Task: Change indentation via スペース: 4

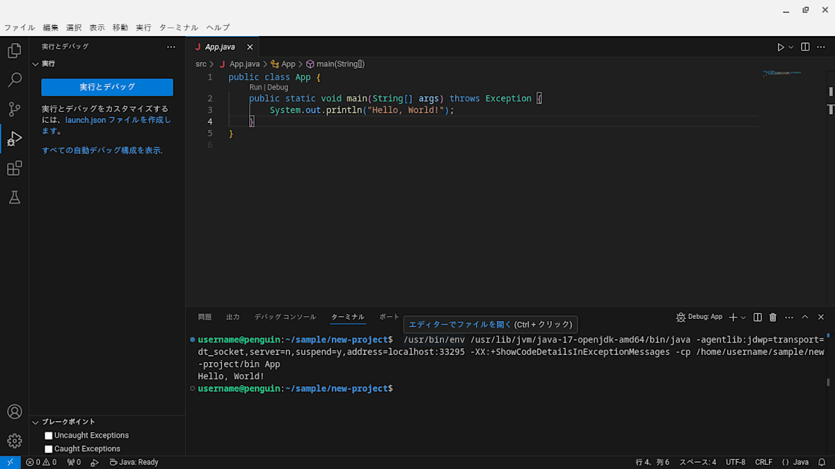Action: point(698,462)
